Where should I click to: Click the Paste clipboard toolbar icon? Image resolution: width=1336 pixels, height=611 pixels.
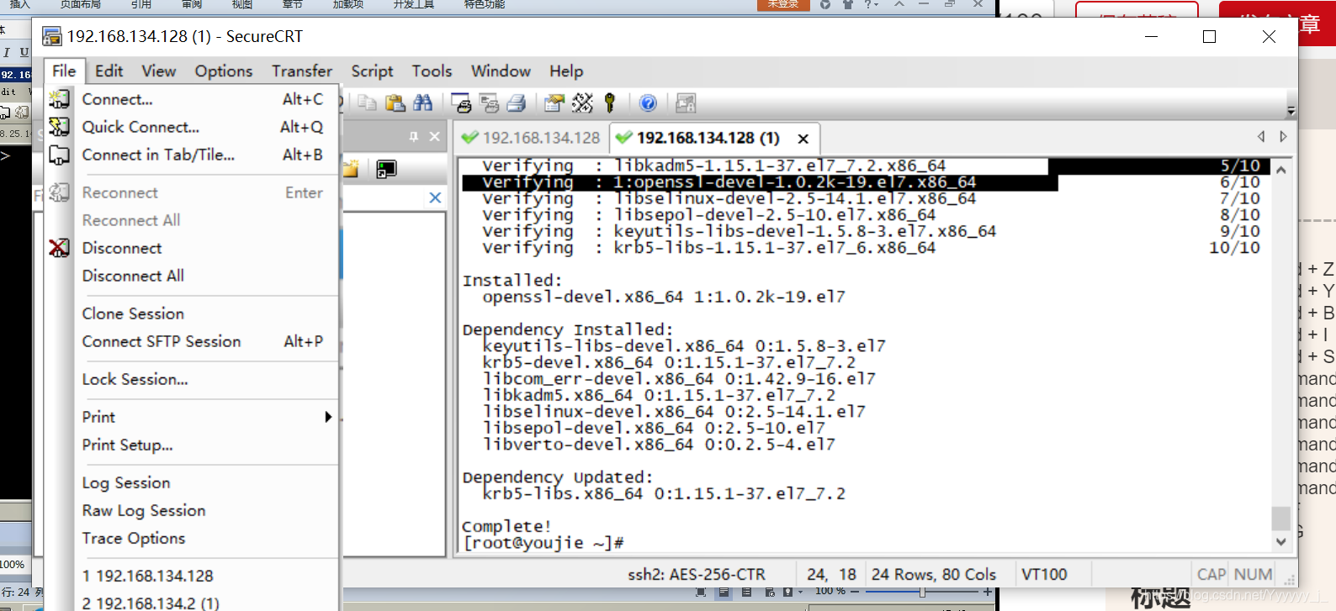pyautogui.click(x=395, y=103)
